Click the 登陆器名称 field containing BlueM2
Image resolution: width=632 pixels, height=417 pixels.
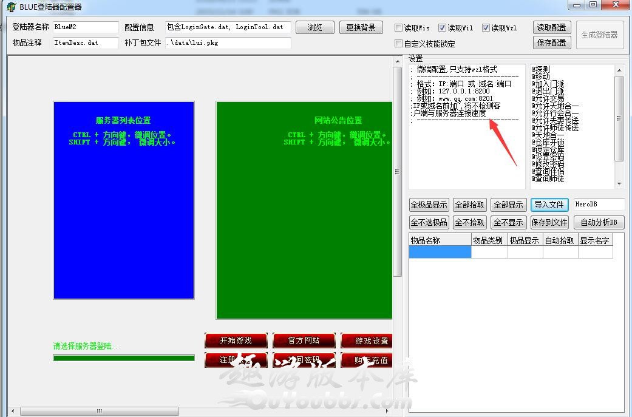85,27
